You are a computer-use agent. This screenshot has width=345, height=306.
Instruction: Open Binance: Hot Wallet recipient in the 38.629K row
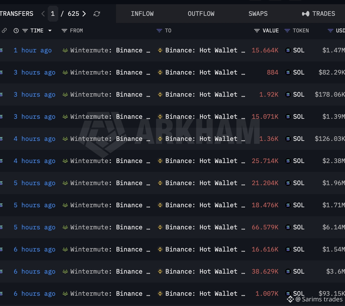[x=205, y=272]
